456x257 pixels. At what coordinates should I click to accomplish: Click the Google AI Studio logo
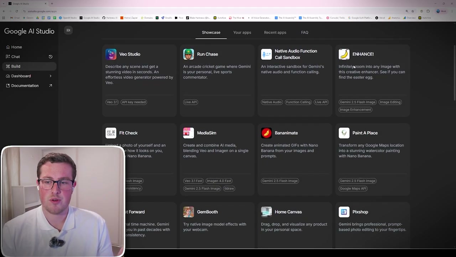29,31
